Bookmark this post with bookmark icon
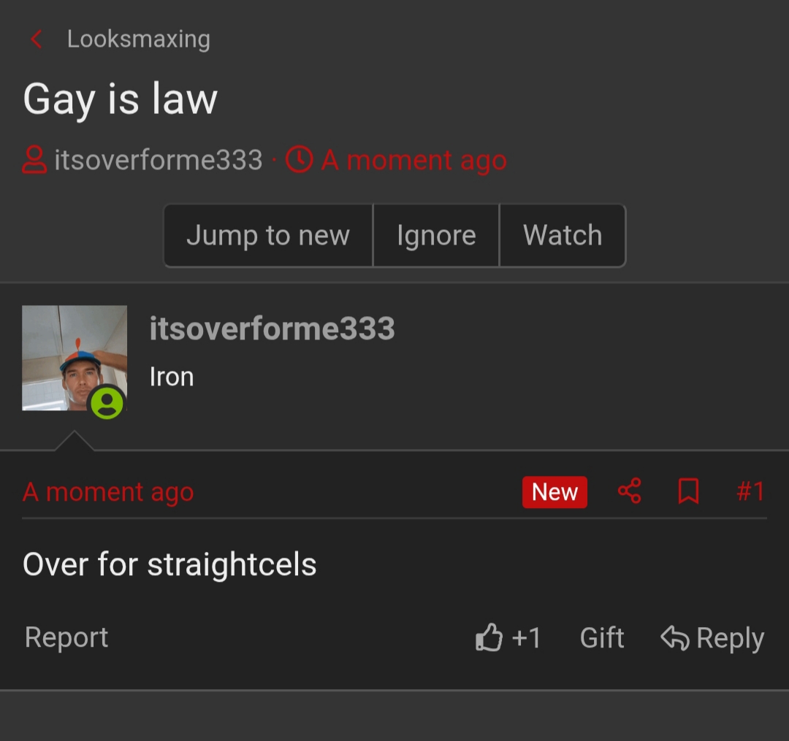The image size is (789, 741). (x=688, y=491)
